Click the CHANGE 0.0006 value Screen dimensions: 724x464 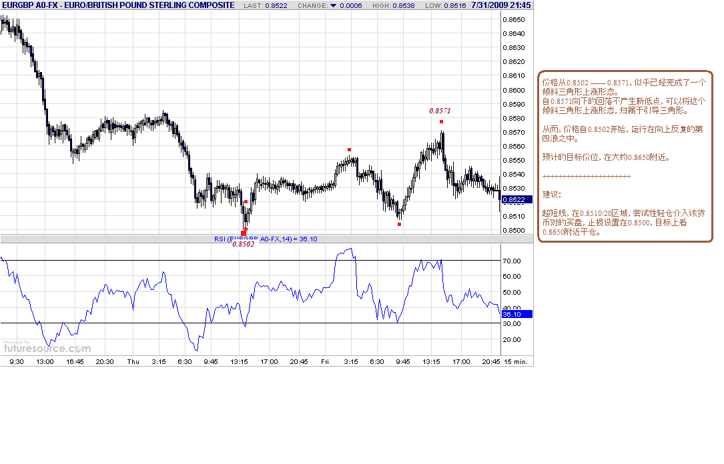click(x=350, y=5)
